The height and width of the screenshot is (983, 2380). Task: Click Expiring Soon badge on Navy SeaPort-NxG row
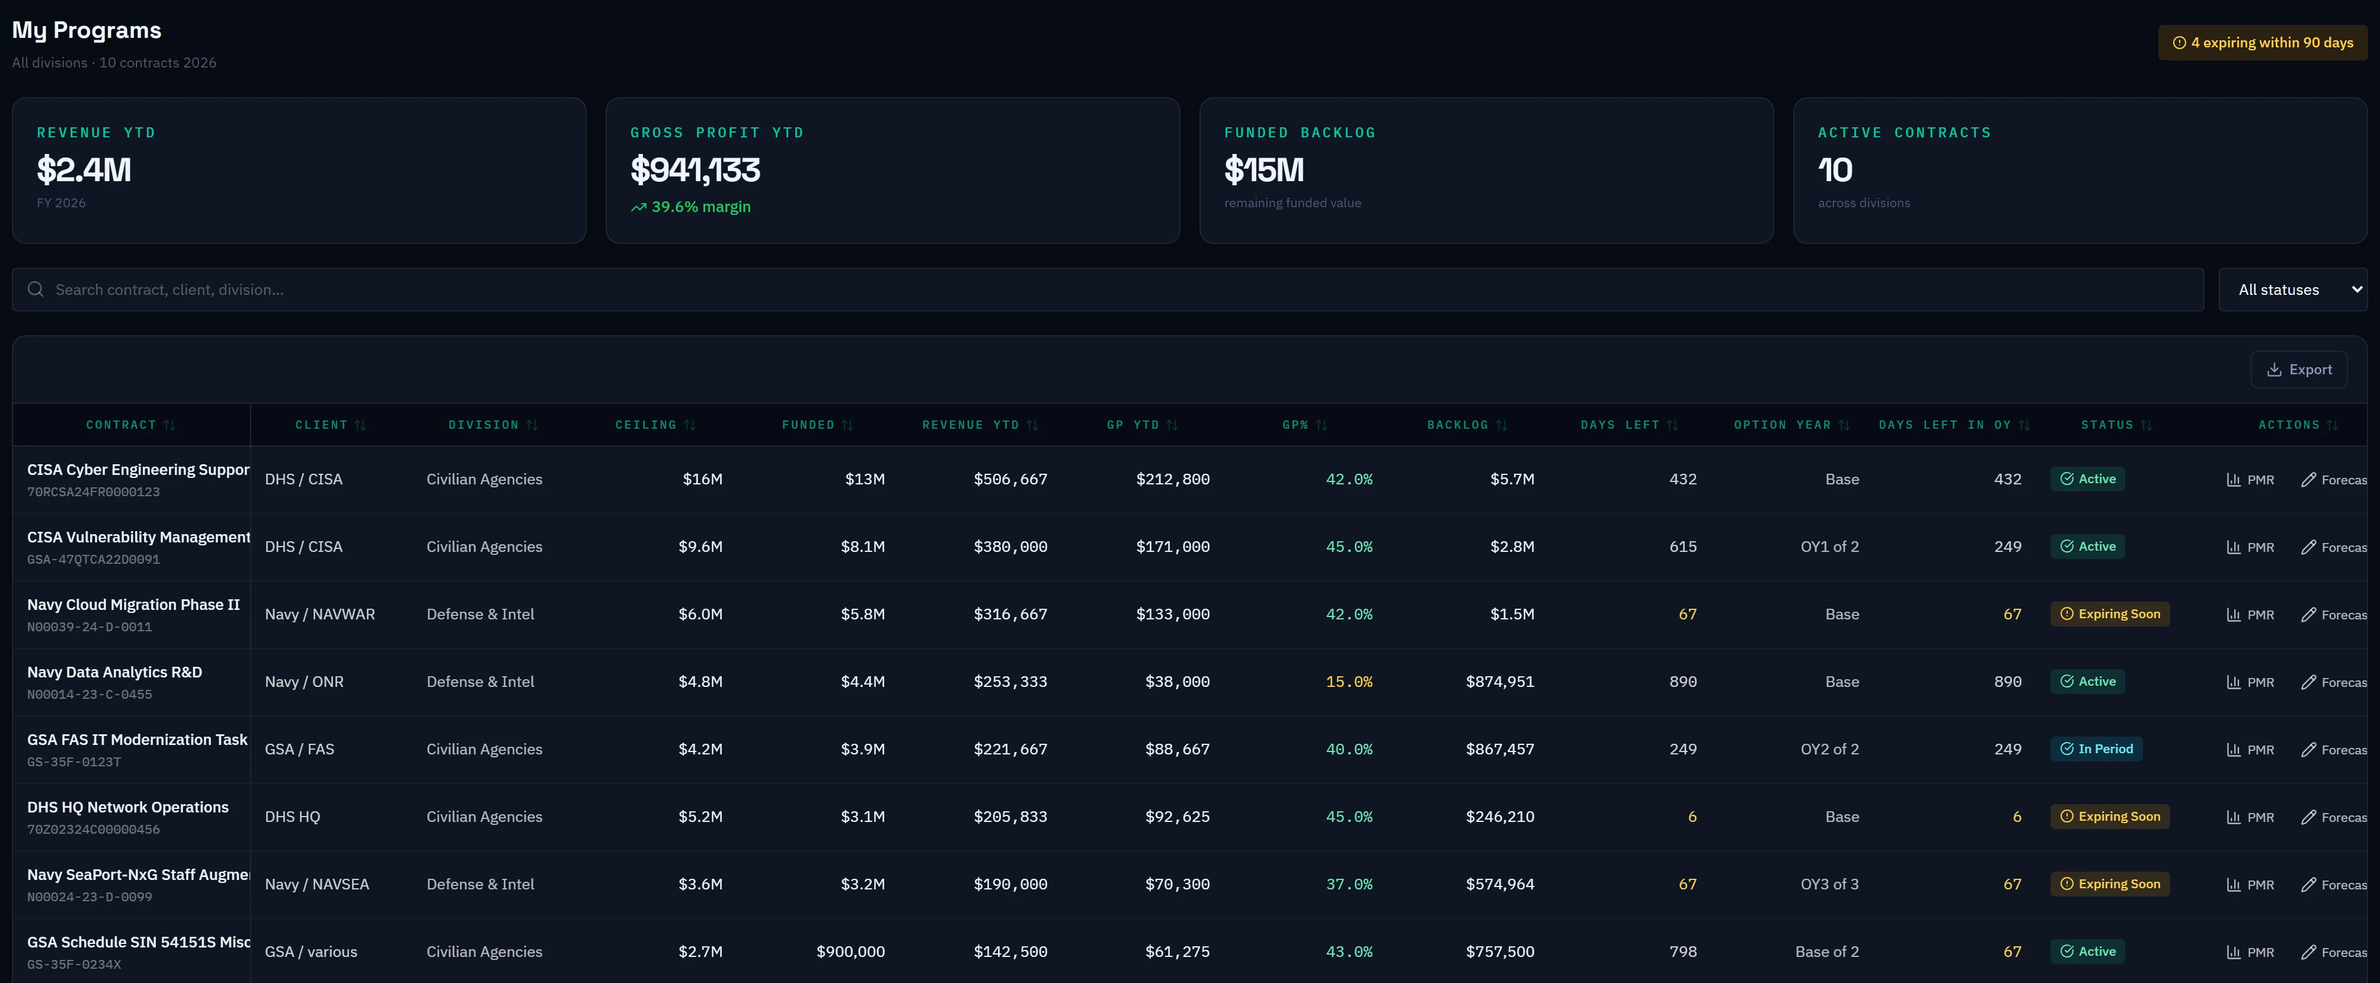pos(2109,884)
